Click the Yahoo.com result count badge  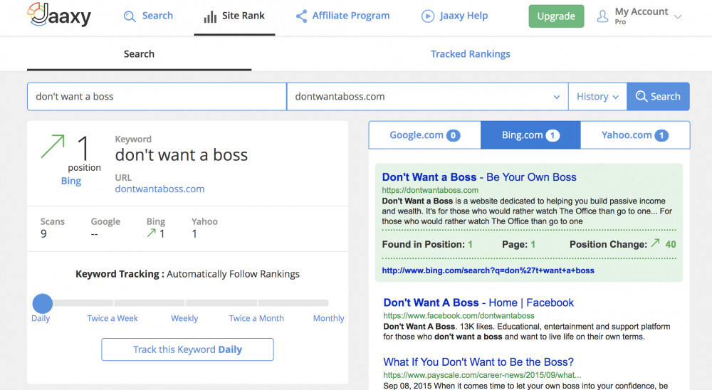[661, 135]
